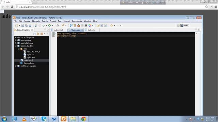The image size is (218, 122).
Task: Open the Debug dropdown arrow
Action: click(x=46, y=25)
